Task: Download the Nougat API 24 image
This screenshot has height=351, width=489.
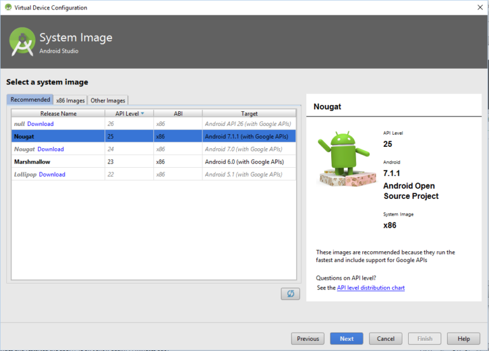Action: pos(50,149)
